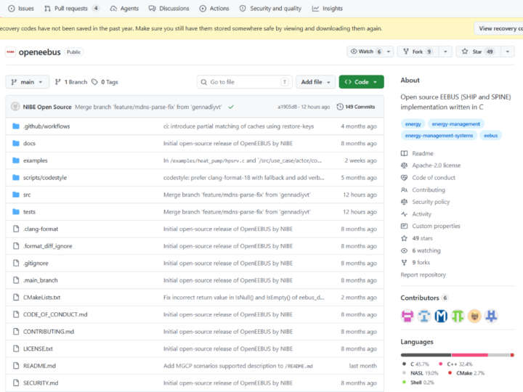View the 6 watching link
Viewport: 523px width, 392px height.
pyautogui.click(x=421, y=250)
